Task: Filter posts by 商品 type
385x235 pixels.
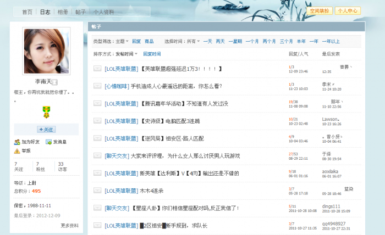Action: point(149,41)
